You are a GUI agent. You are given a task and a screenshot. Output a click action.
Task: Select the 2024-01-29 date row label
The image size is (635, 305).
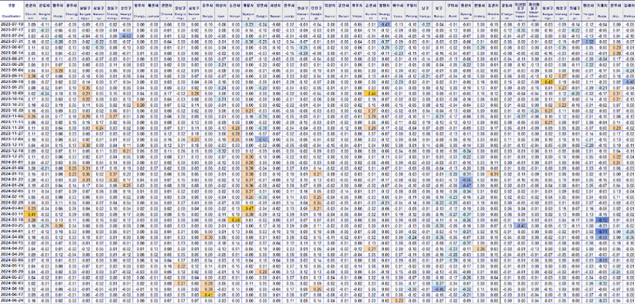pos(12,185)
